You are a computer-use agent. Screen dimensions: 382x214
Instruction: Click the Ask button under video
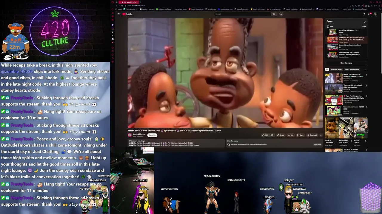click(290, 135)
